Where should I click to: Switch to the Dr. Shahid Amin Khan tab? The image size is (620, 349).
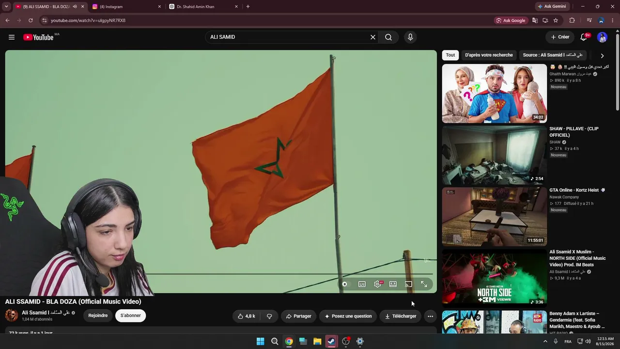click(203, 7)
